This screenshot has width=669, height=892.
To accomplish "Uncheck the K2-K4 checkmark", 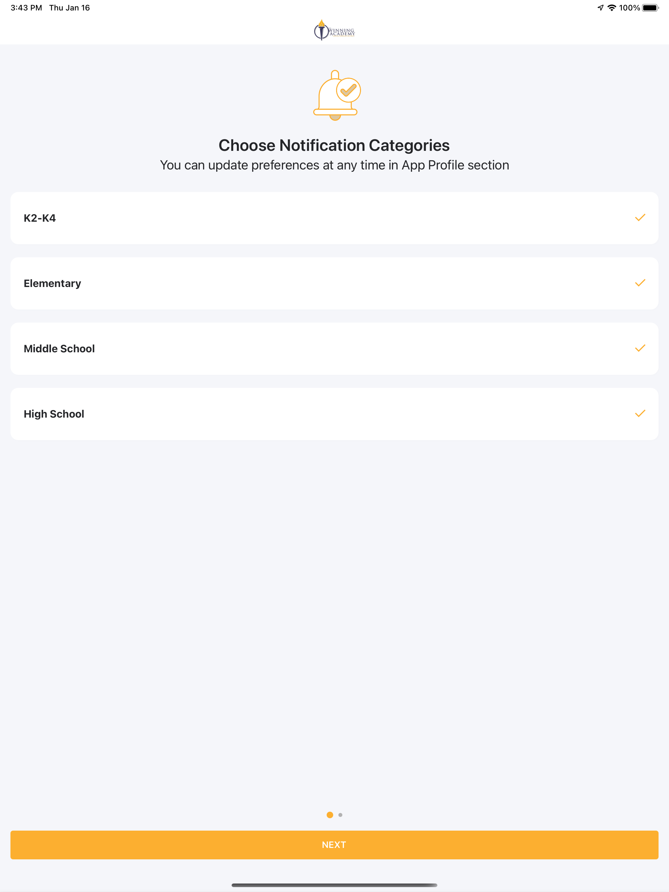I will pos(640,218).
